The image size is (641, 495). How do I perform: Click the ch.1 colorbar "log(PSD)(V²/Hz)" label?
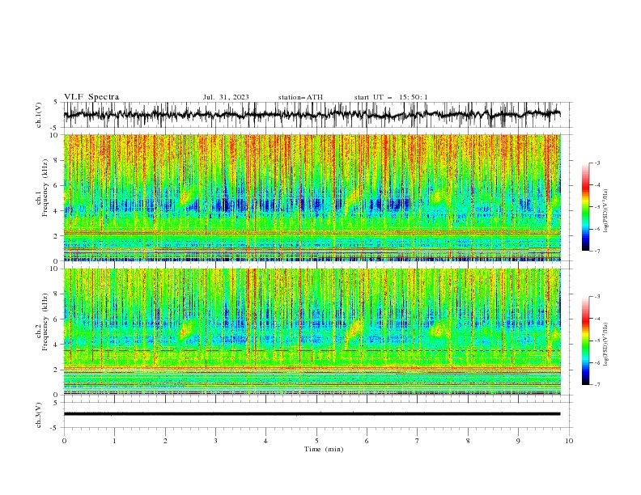606,211
